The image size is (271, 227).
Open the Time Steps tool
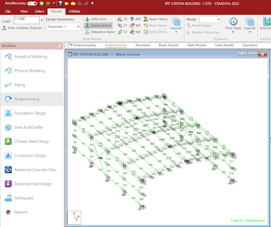click(x=233, y=25)
